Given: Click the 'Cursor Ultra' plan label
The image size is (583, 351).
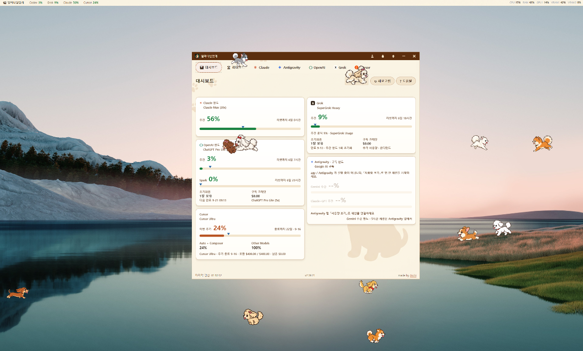Looking at the screenshot, I should point(207,219).
